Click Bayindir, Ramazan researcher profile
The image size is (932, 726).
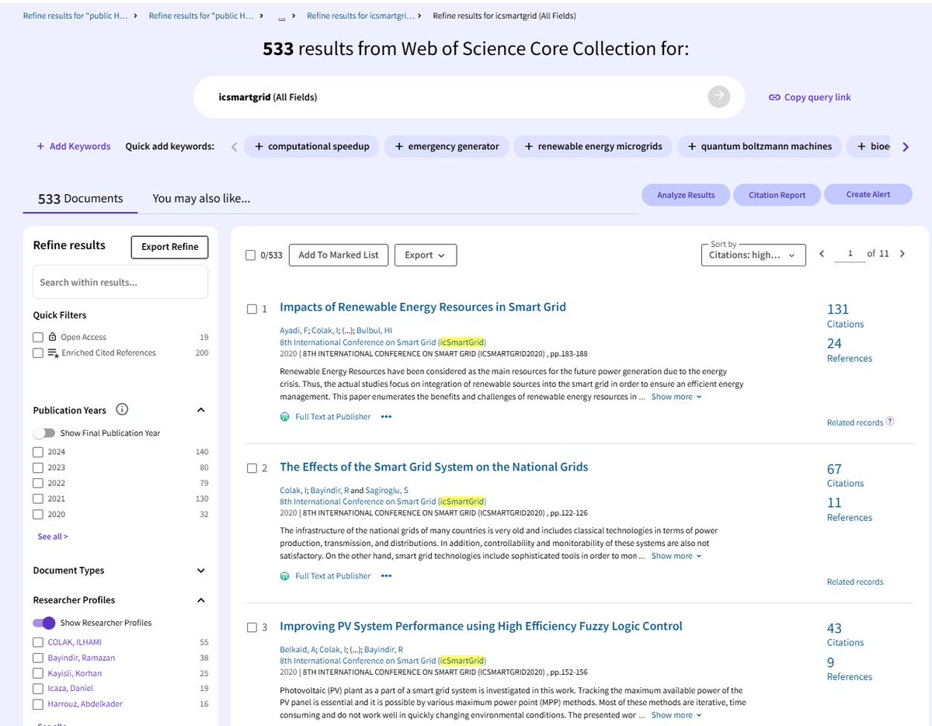82,658
